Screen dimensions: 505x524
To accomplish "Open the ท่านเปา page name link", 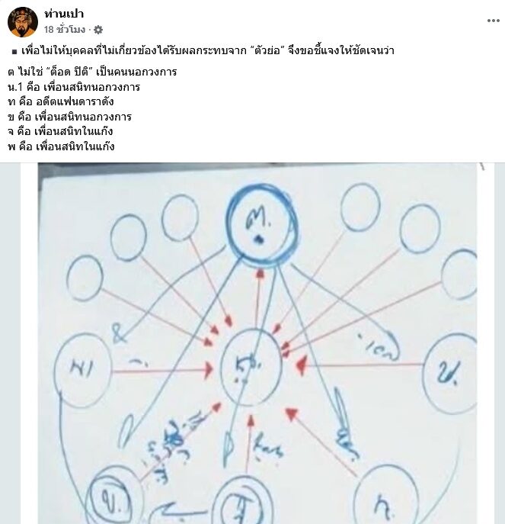I will point(64,14).
